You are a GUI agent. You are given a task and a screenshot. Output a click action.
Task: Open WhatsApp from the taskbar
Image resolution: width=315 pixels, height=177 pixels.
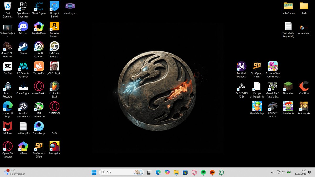click(x=221, y=172)
